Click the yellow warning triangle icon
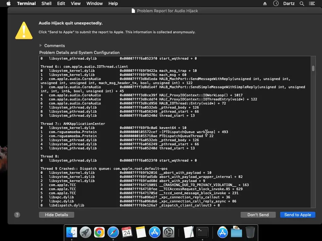This screenshot has height=241, width=322. tap(24, 30)
